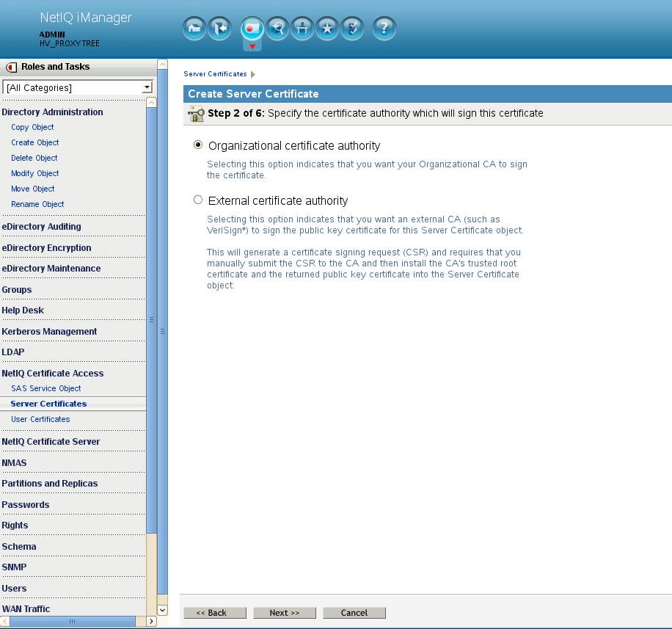Open the View Objects magnifier icon
The height and width of the screenshot is (629, 672).
pyautogui.click(x=277, y=29)
